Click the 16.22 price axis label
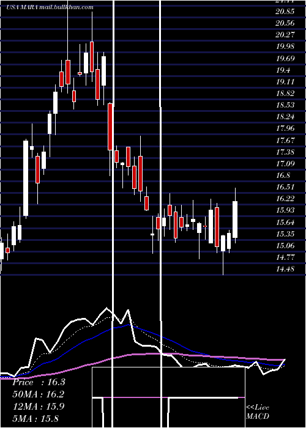306x428 pixels. click(286, 199)
